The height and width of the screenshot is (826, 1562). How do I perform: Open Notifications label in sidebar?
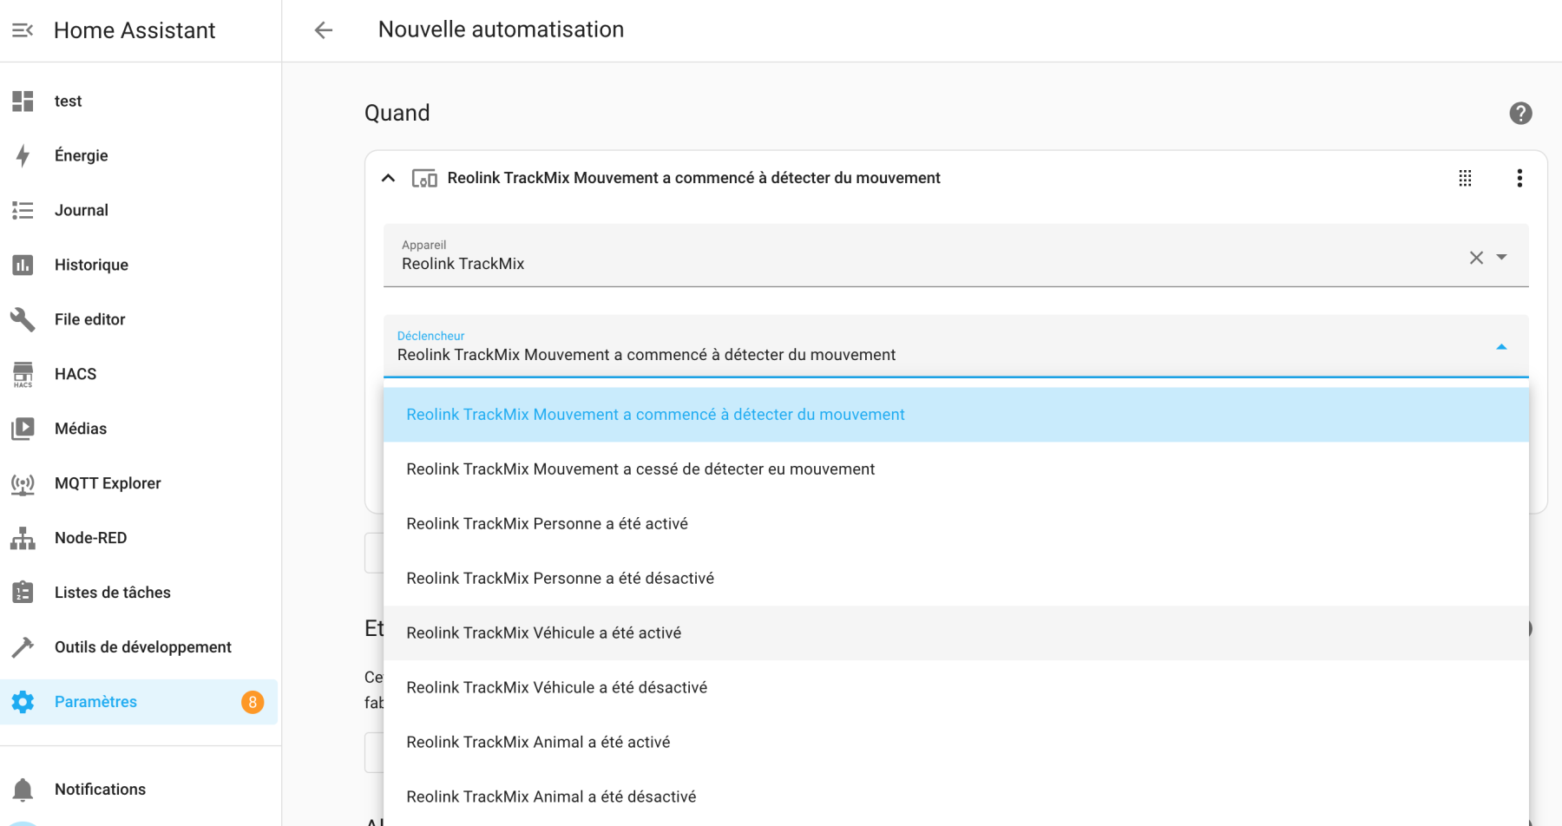pos(100,790)
